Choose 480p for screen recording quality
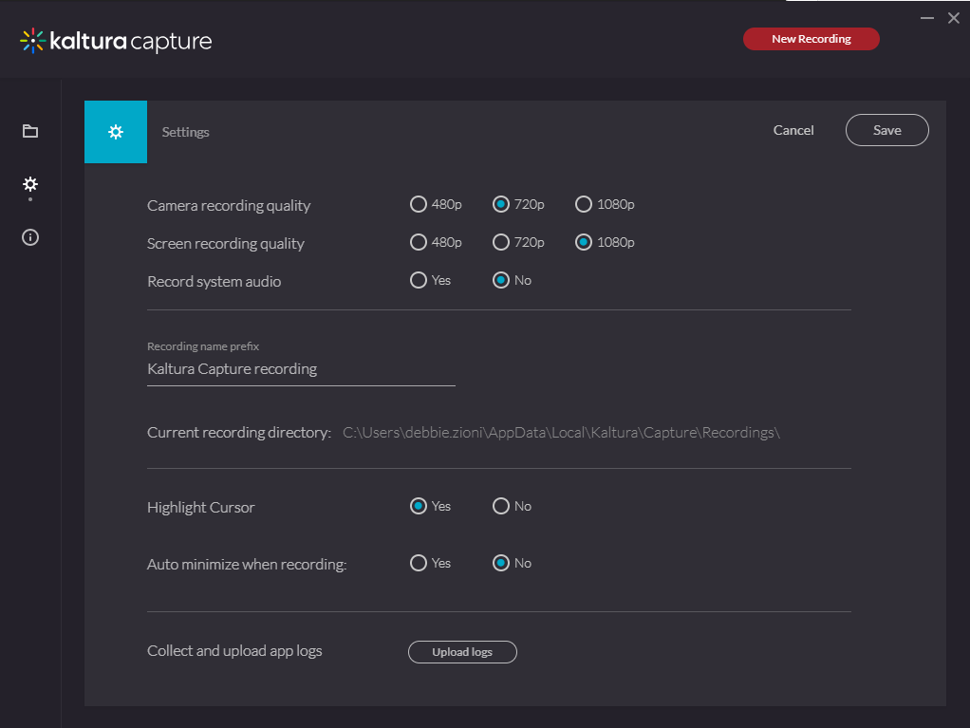Screen dimensions: 970x728 click(419, 242)
